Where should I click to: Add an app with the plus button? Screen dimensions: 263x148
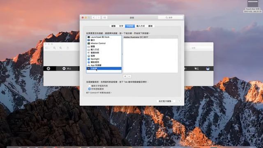coord(125,76)
